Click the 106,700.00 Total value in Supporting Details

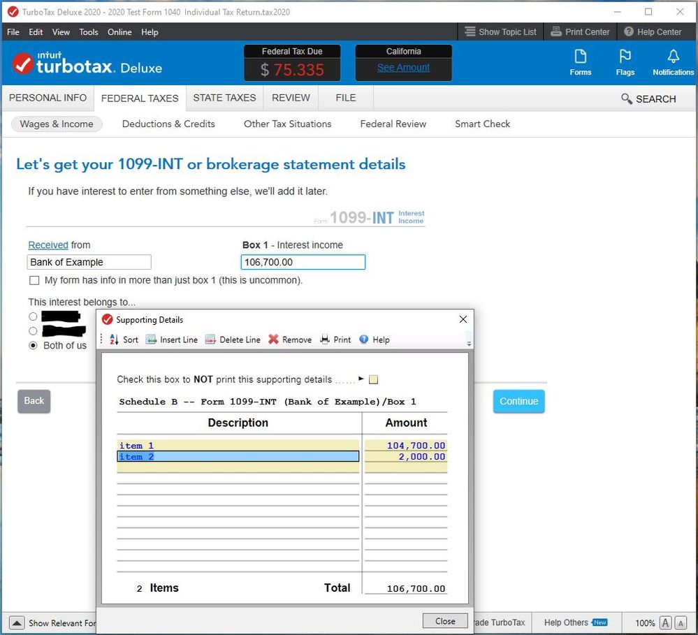pyautogui.click(x=416, y=588)
